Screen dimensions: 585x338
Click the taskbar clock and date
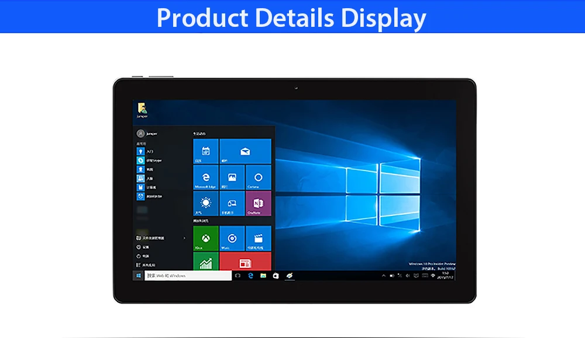pos(445,276)
